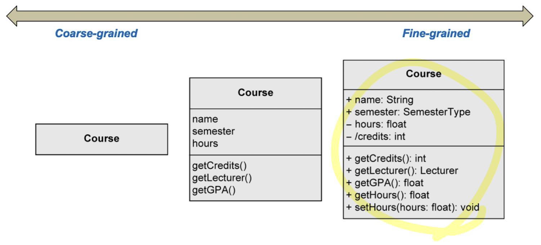Click the "getGPA()" operation without return type
The height and width of the screenshot is (245, 541).
point(214,190)
